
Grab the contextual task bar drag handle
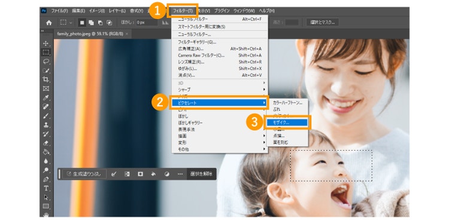click(x=59, y=174)
